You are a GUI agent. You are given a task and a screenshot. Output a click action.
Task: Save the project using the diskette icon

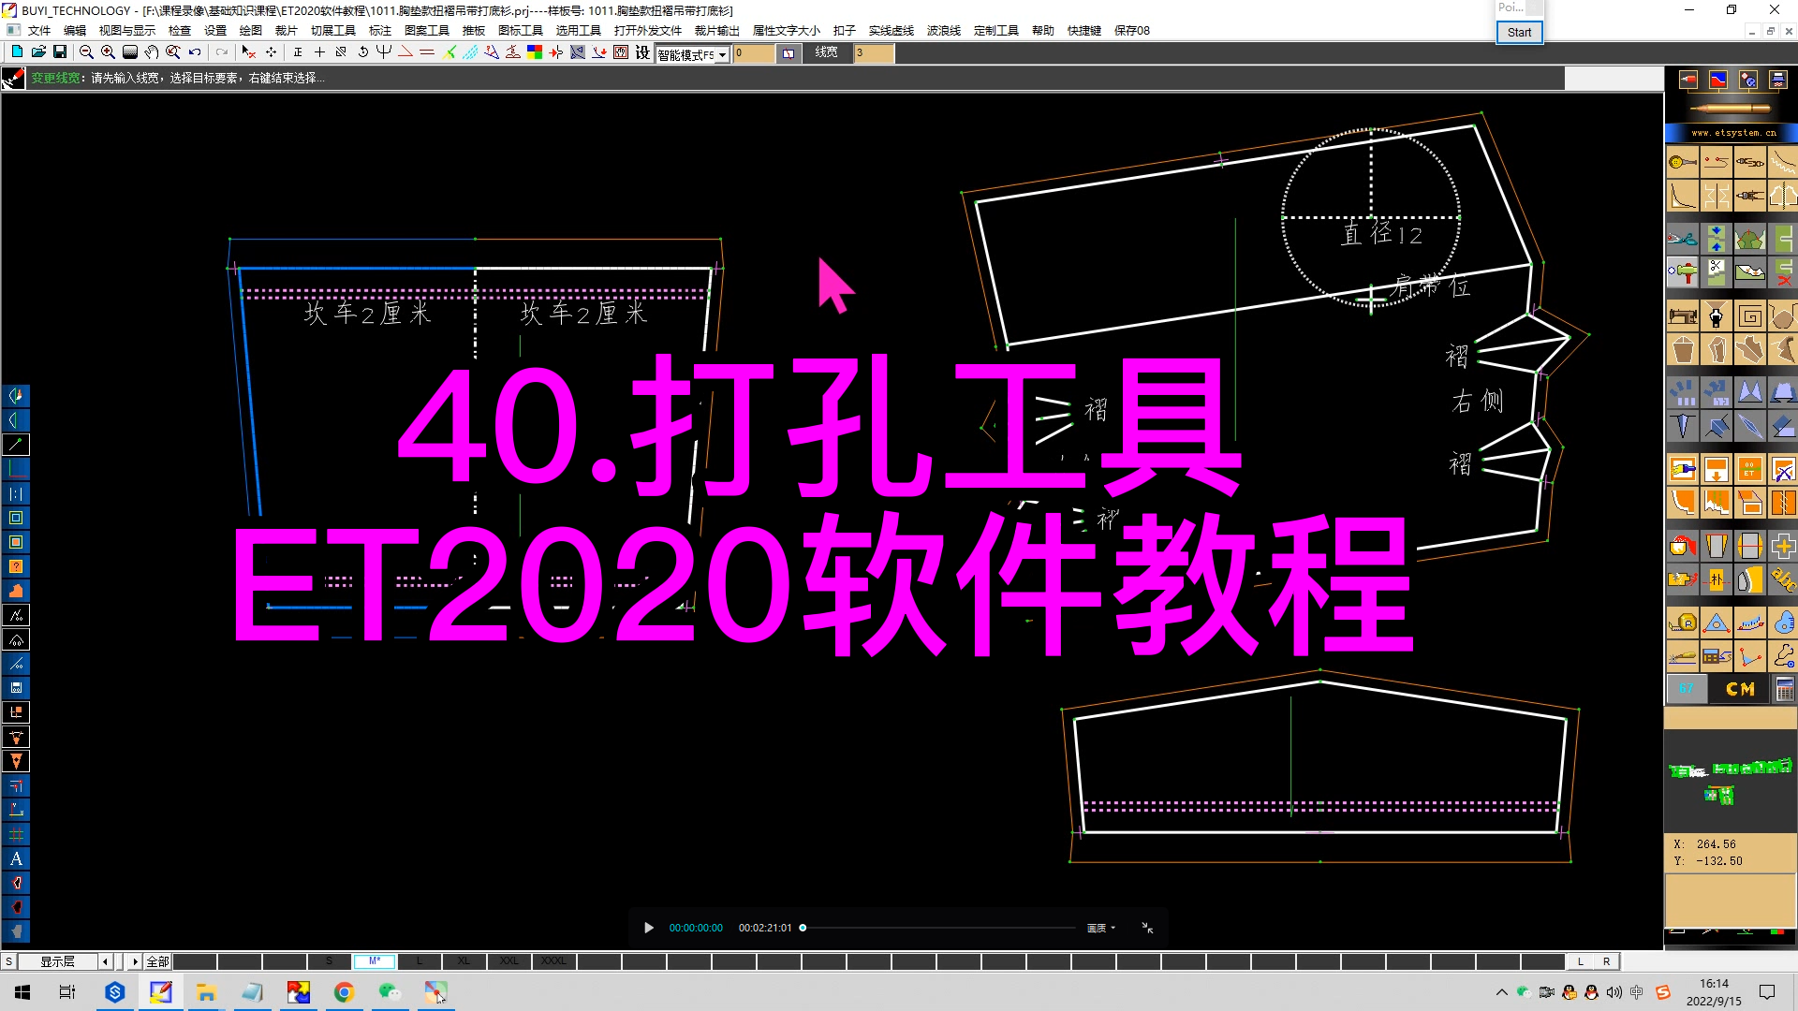pyautogui.click(x=61, y=51)
